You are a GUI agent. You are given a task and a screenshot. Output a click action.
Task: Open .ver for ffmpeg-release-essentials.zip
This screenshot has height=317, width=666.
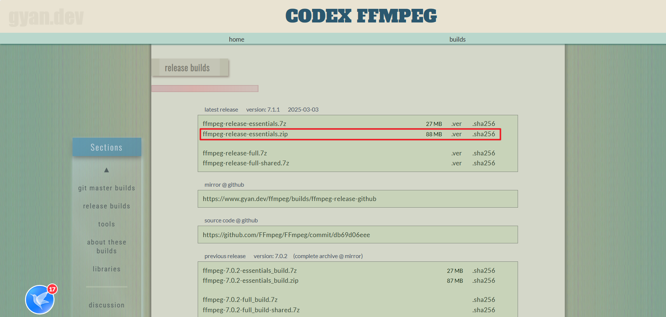pyautogui.click(x=457, y=134)
